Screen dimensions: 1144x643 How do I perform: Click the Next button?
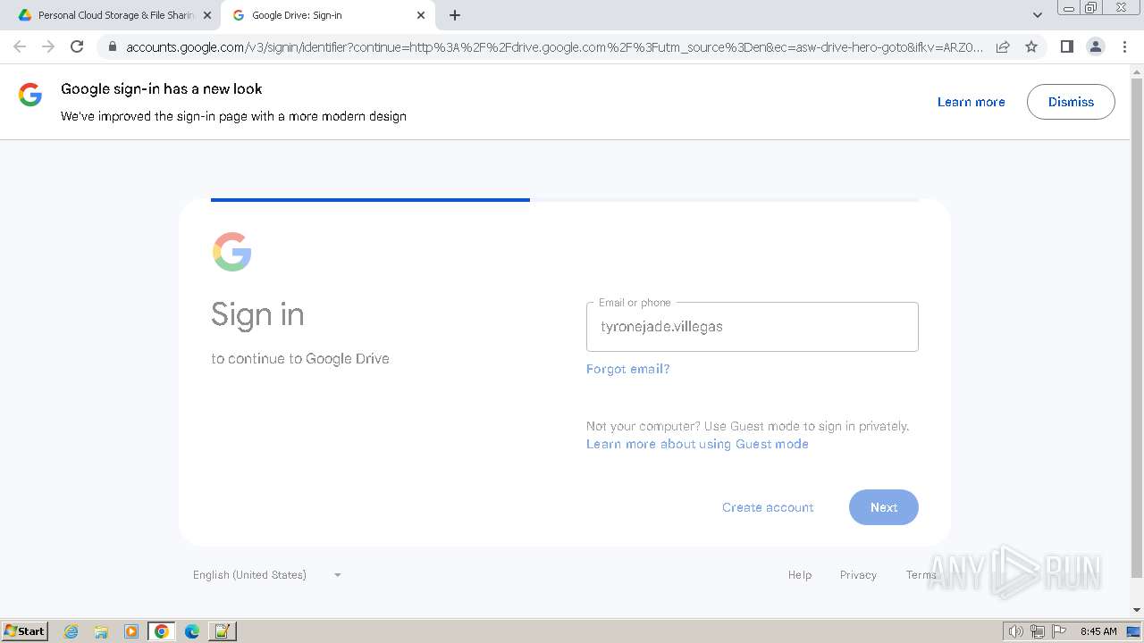(884, 507)
